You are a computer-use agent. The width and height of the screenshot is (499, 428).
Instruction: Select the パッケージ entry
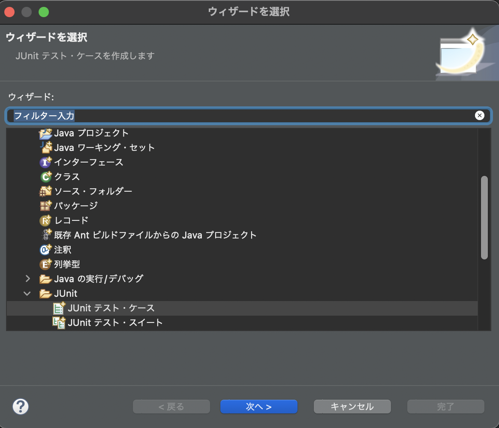pos(76,206)
